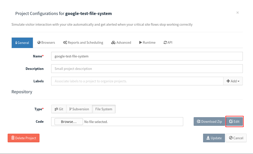Open Reports and Scheduling tab
Viewport: 253px width, 154px height.
pyautogui.click(x=83, y=43)
